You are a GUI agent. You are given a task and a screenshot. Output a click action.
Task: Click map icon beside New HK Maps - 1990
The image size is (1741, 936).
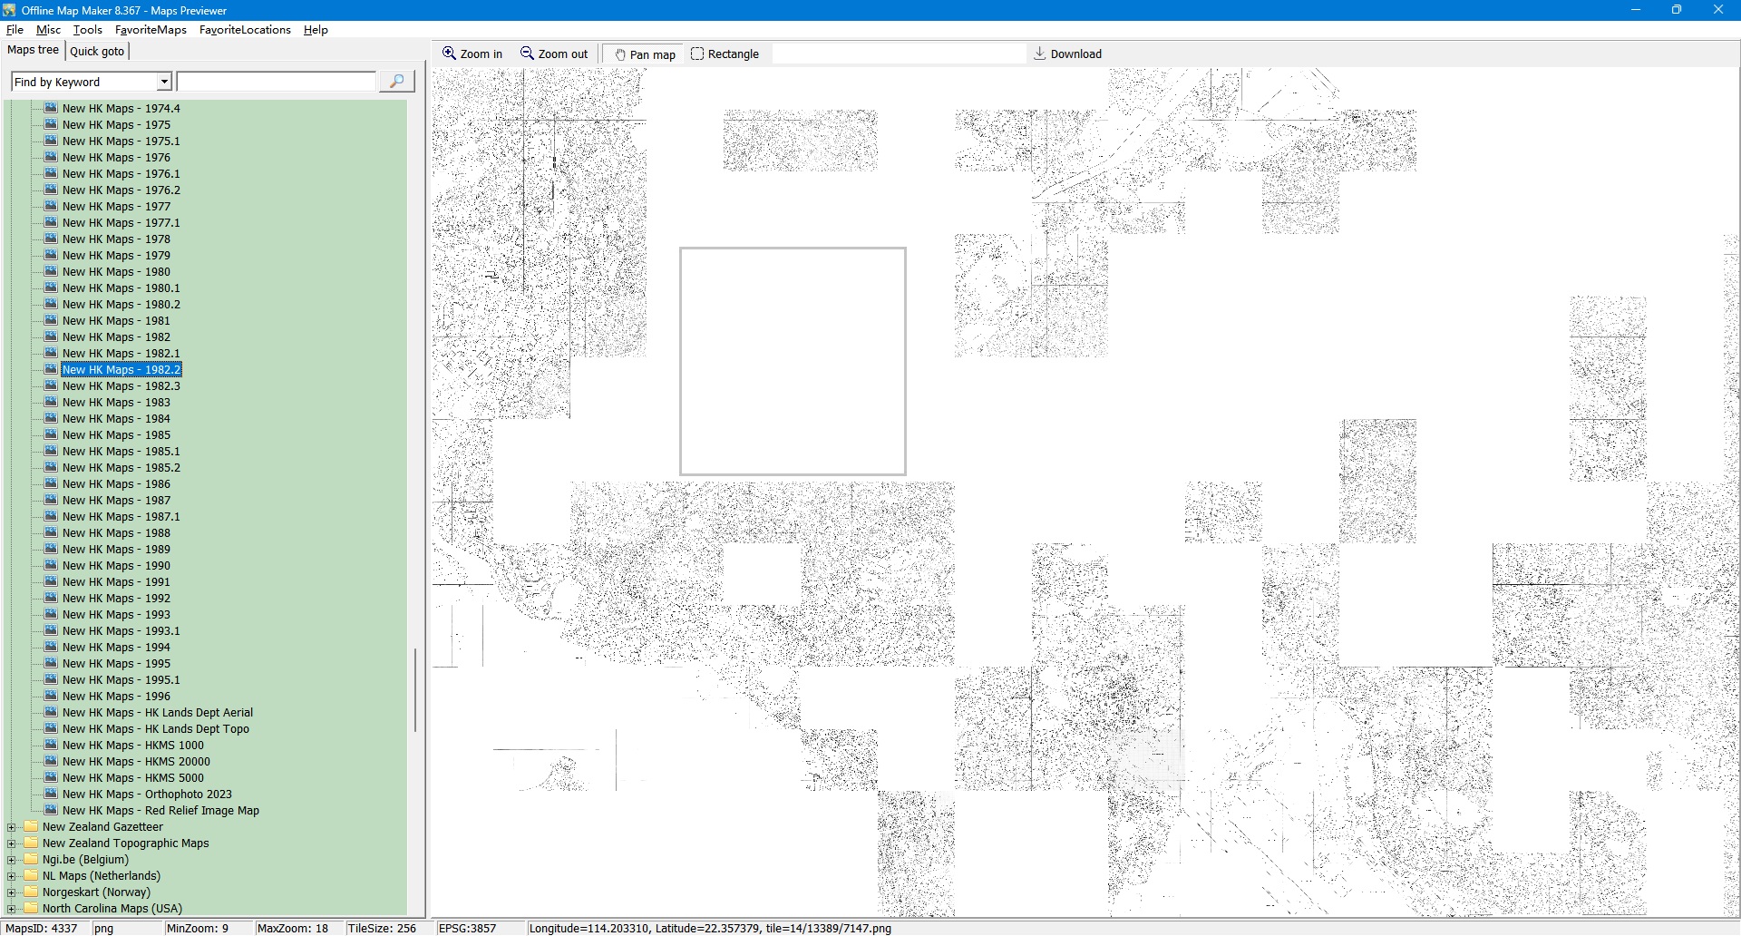click(x=52, y=565)
